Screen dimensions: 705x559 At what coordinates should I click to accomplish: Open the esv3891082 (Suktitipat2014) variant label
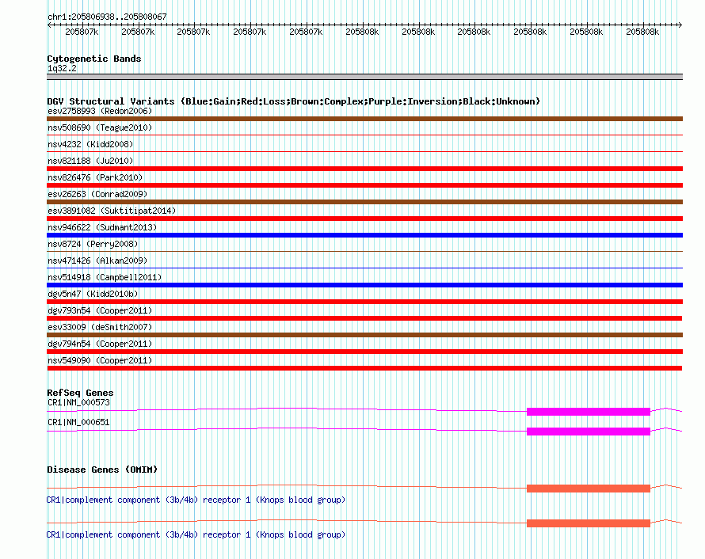pos(112,211)
